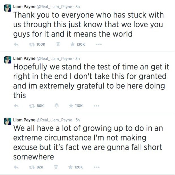Retweet the tweet with 80K retweets
Viewport: 175px width, 175px height.
32,106
